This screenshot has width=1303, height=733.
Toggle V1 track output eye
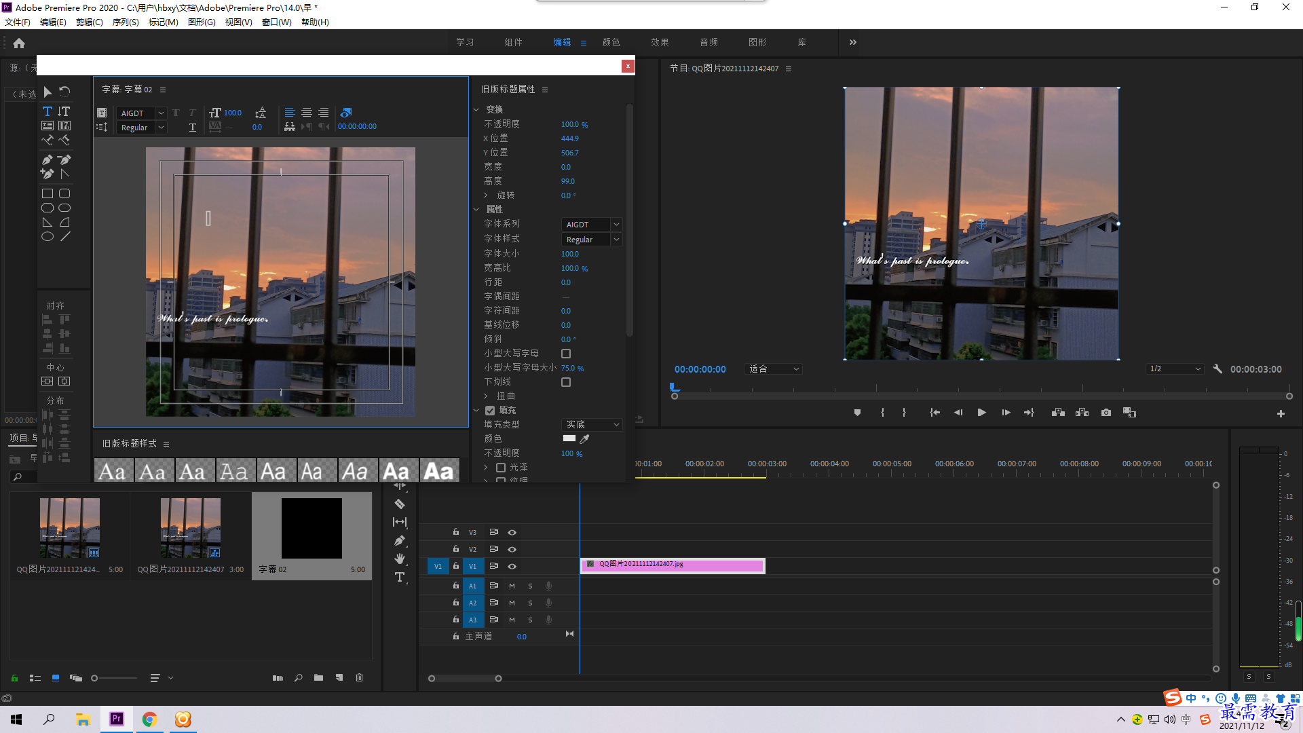(x=512, y=567)
